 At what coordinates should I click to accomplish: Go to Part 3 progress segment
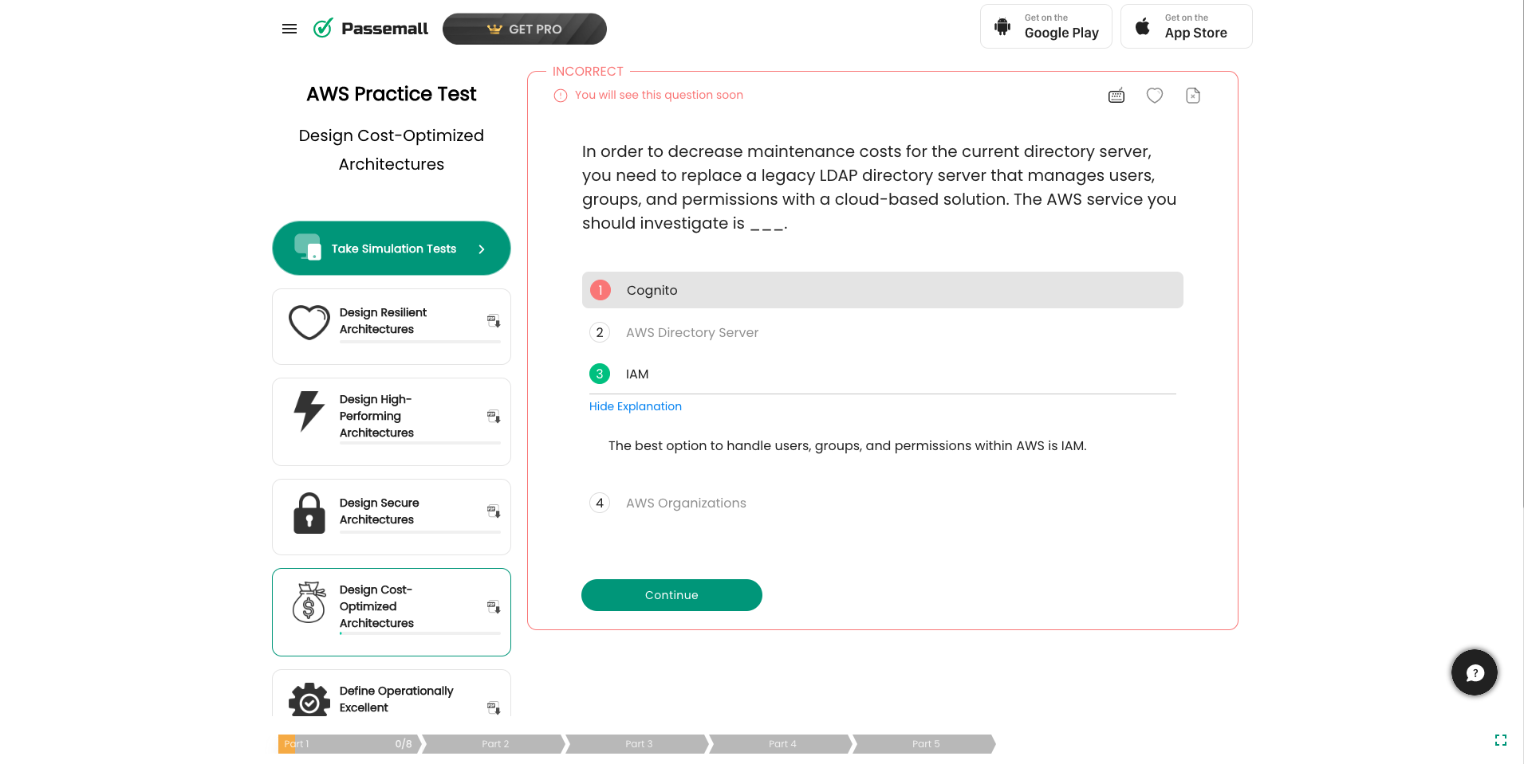click(x=638, y=744)
